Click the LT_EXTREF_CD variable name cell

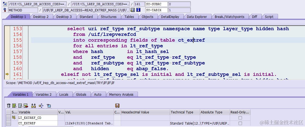click(x=38, y=118)
